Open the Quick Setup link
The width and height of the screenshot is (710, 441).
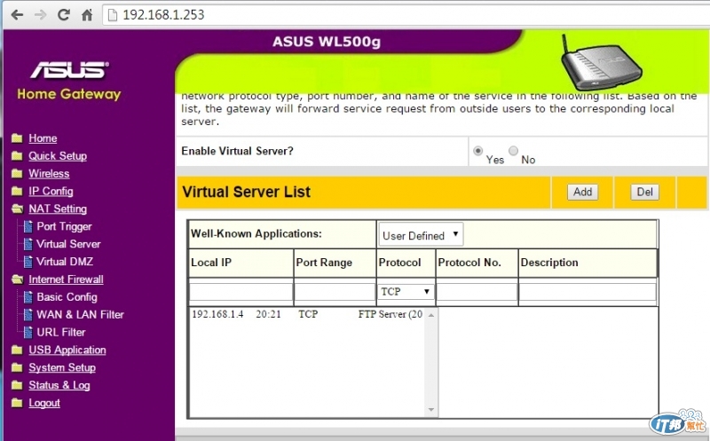click(x=58, y=156)
